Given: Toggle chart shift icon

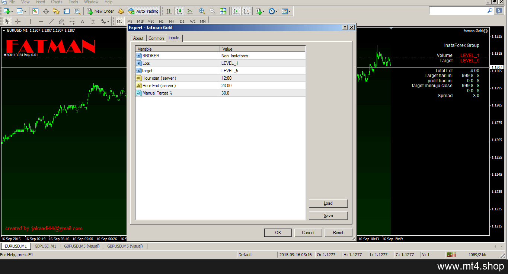Looking at the screenshot, I should pos(246,11).
